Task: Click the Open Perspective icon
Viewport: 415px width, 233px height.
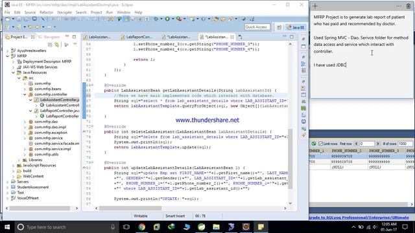Action: point(279,27)
